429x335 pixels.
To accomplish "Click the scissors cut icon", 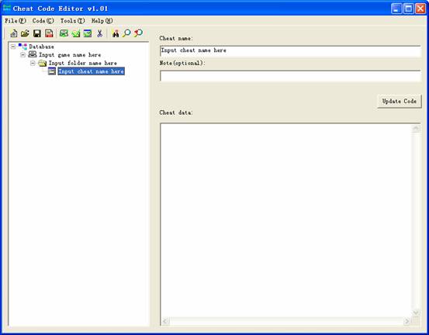I will coord(99,33).
